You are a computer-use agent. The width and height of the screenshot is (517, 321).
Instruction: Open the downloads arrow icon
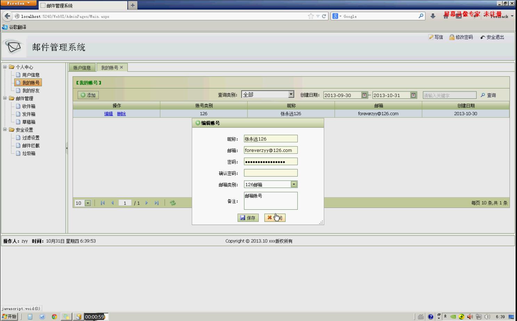(x=433, y=16)
